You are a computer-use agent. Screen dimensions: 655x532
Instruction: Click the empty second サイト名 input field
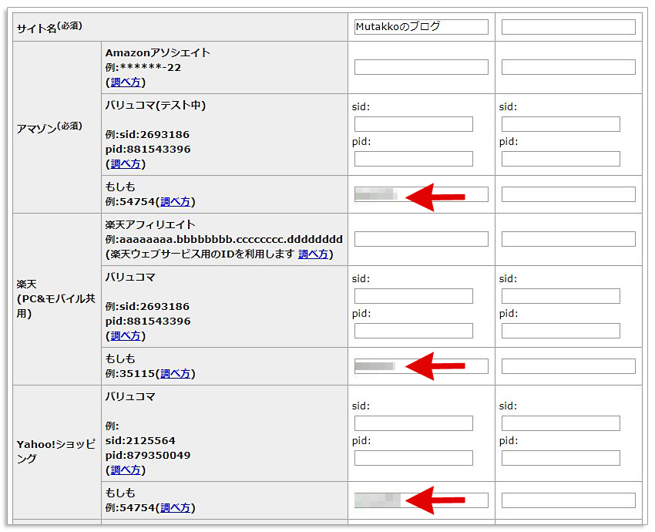tap(568, 26)
